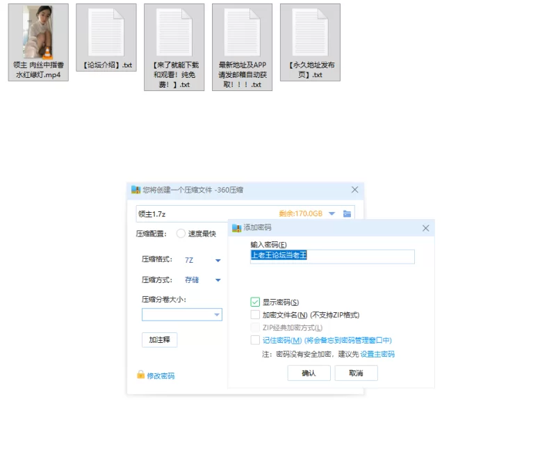Screen dimensions: 556x454
Task: Uncheck the 显示密码 checkbox
Action: coord(255,302)
